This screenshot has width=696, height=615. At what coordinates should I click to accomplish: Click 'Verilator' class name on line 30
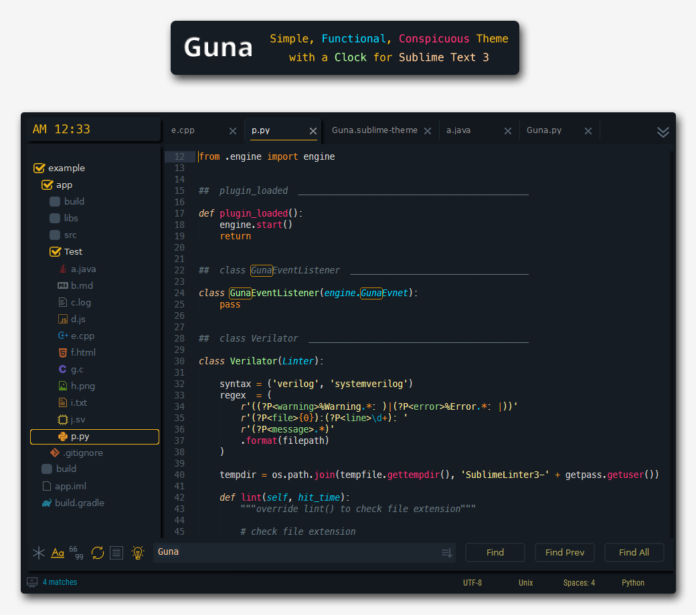(x=254, y=361)
